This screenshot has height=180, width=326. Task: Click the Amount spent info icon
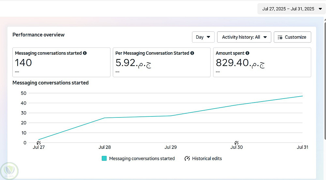pos(247,53)
